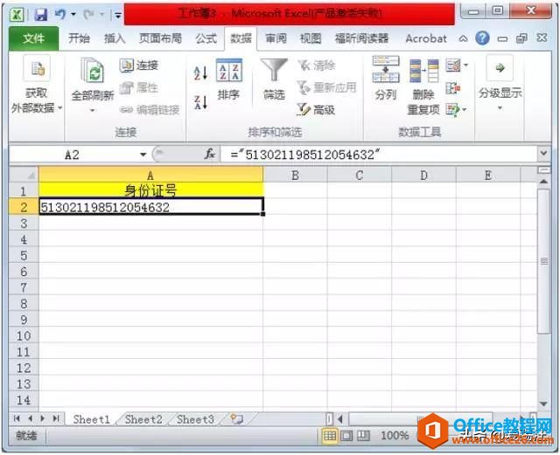Expand the what-if analysis dropdown arrow
560x455 pixels.
(x=465, y=109)
